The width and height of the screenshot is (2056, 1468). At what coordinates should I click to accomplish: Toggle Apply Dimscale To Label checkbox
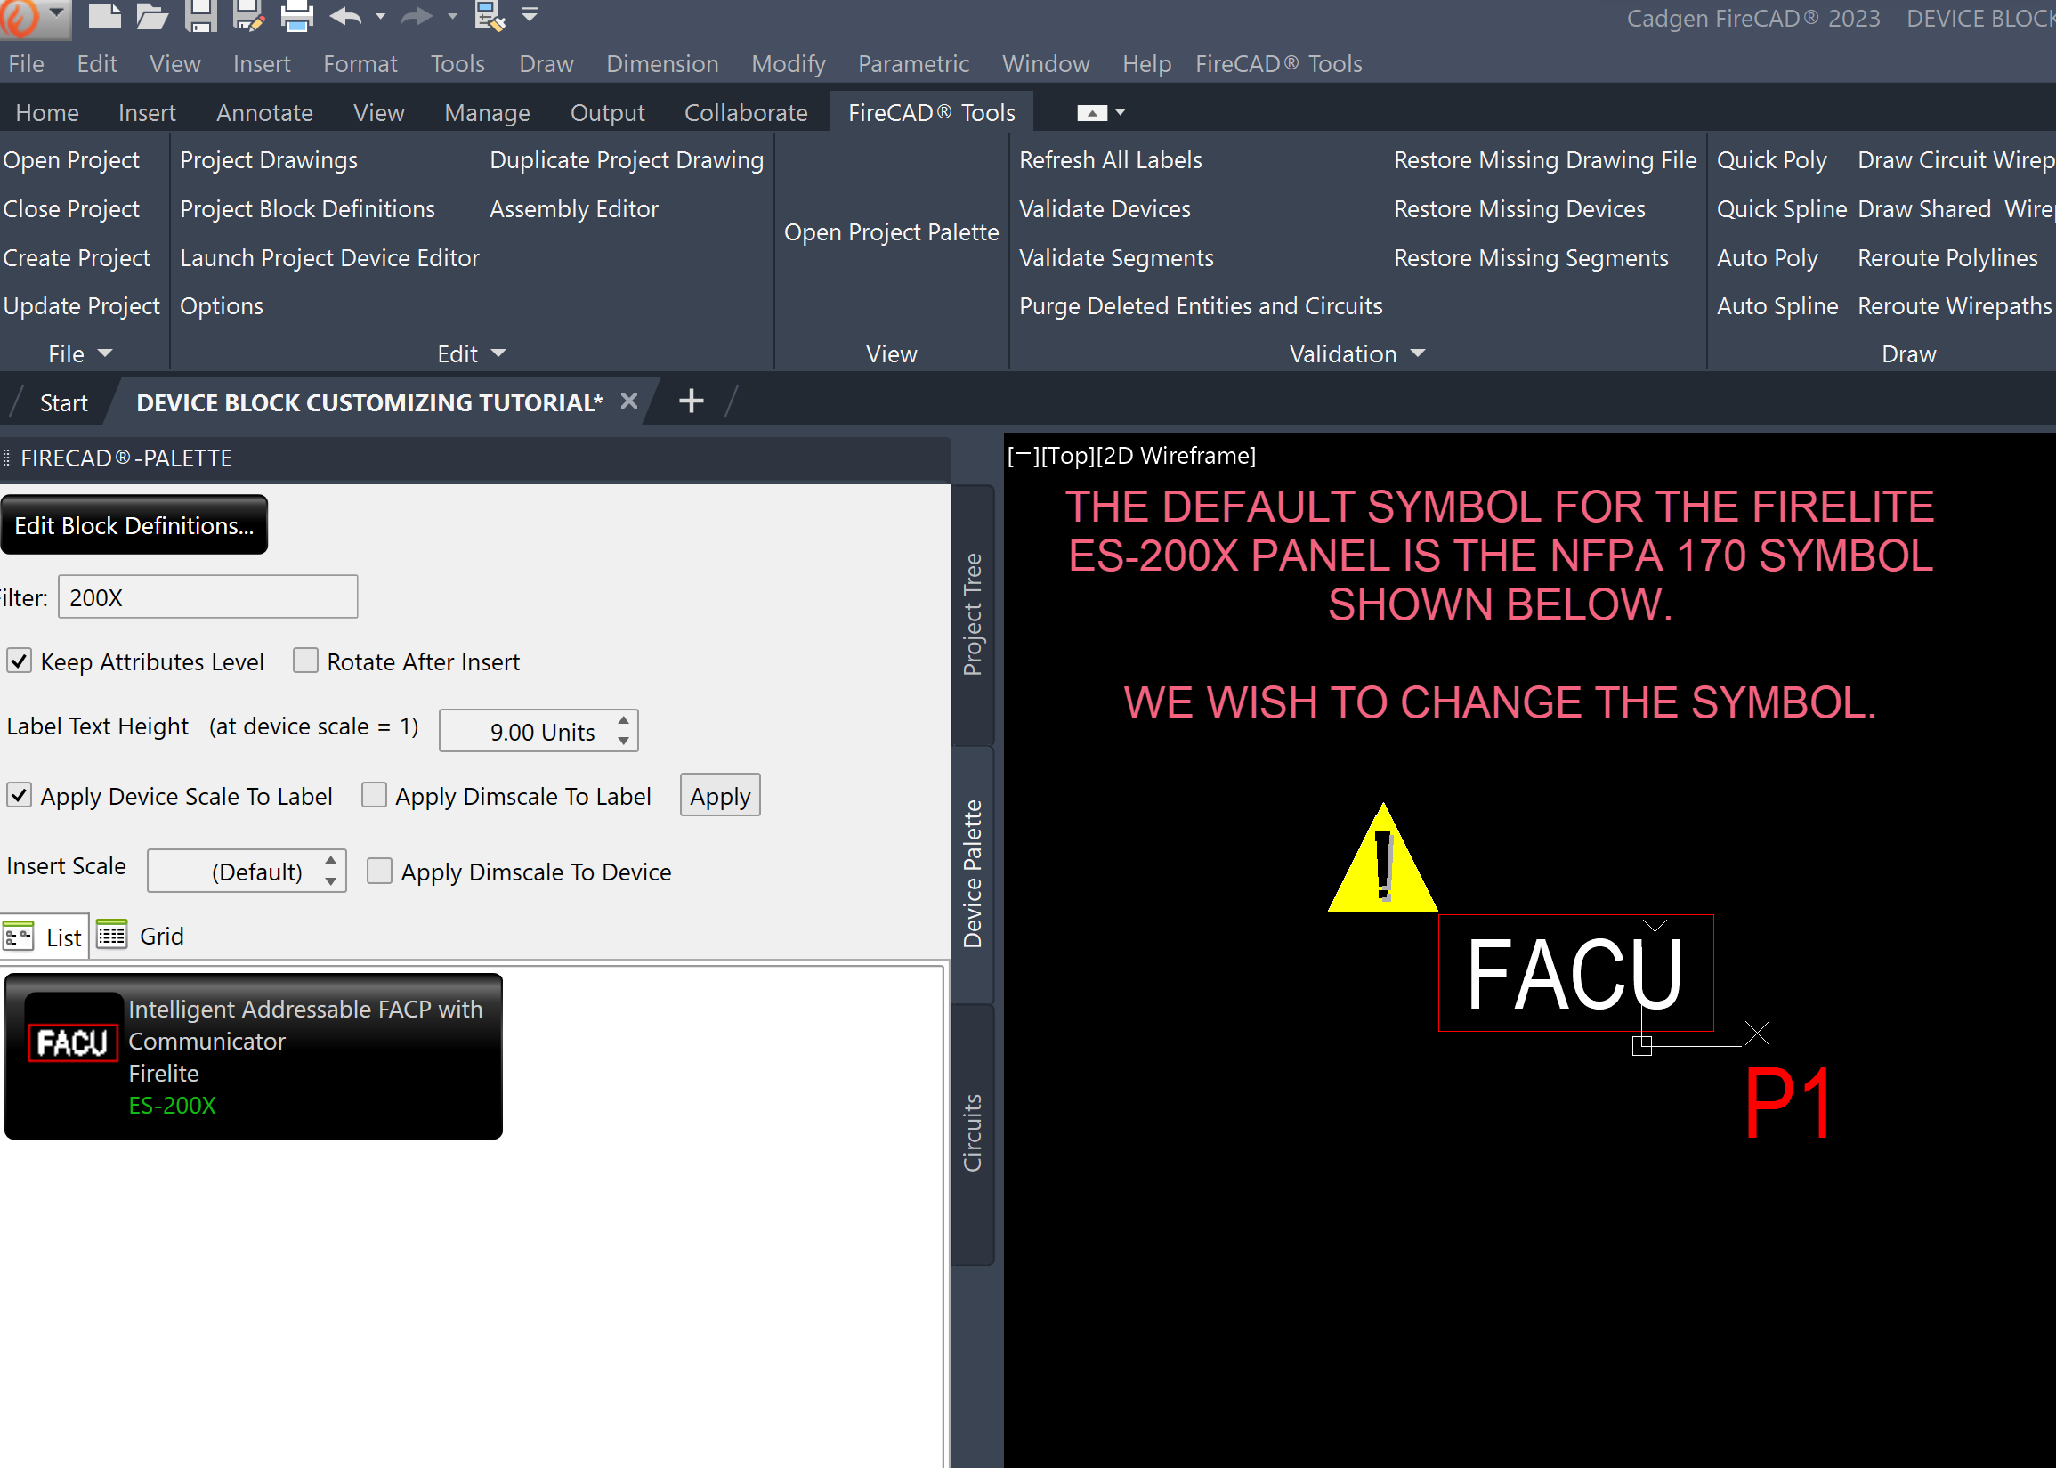[374, 796]
